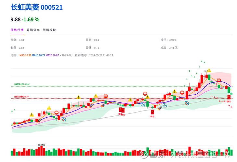Screen dimensions: 237x162
Task: Click the 最高: 10.1 field
Action: pyautogui.click(x=92, y=40)
